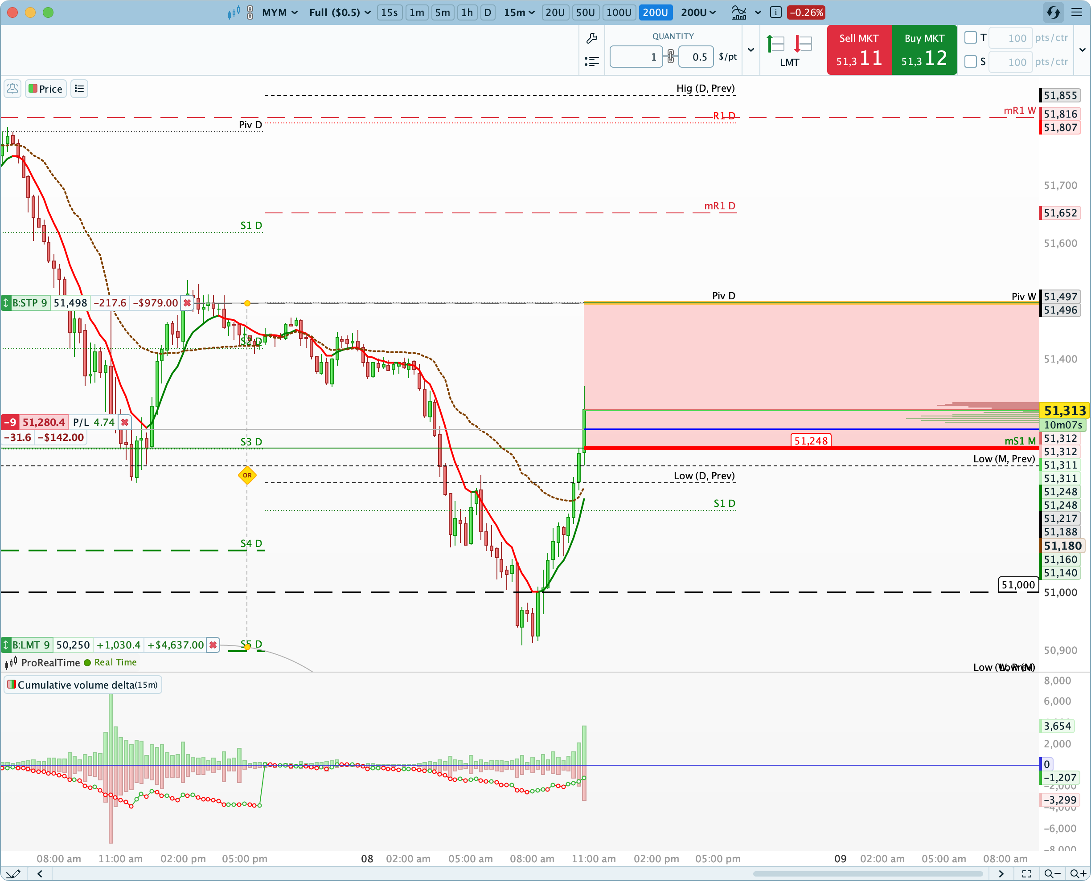Expand the arrow next to indicators icon
Viewport: 1091px width, 881px height.
[x=758, y=12]
